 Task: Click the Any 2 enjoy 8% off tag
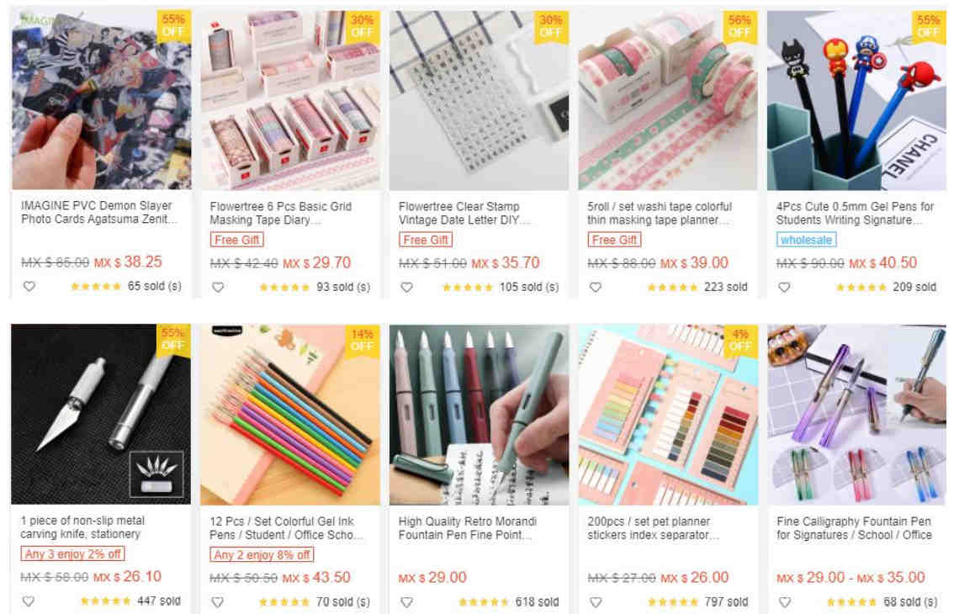[262, 554]
